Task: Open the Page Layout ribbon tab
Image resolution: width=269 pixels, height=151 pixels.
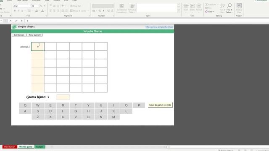Action: (22, 0)
